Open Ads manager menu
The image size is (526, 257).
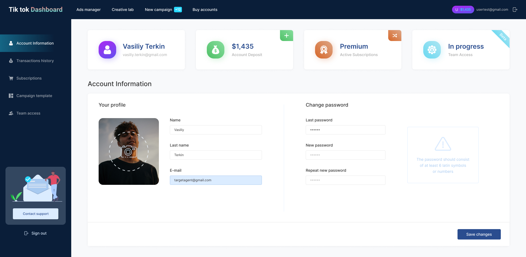(x=88, y=10)
